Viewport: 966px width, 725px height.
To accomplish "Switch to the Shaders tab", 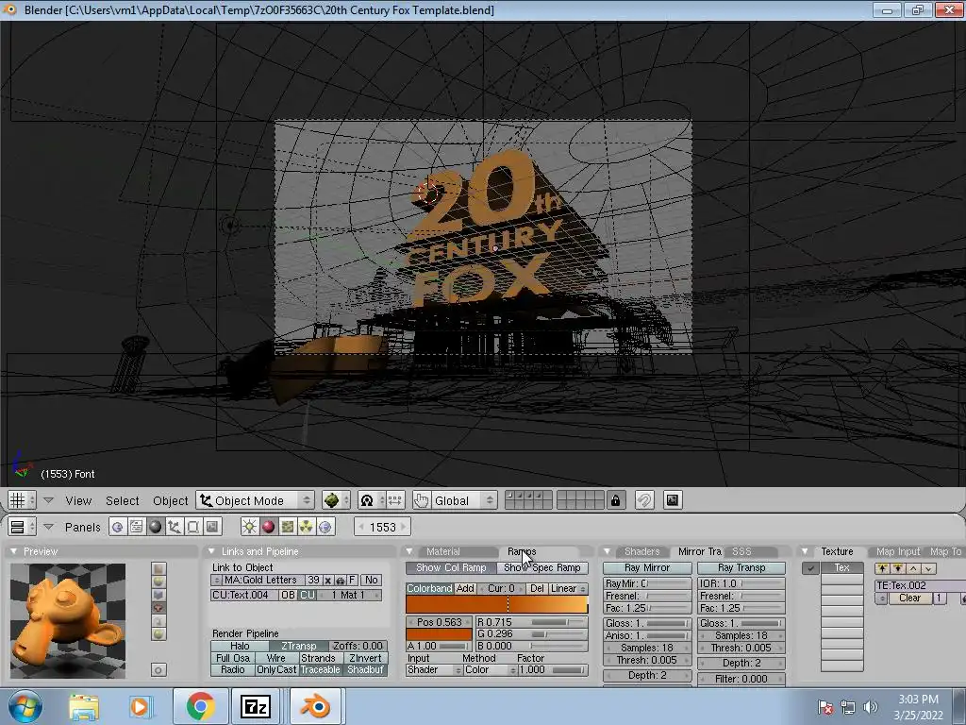I will (x=641, y=551).
